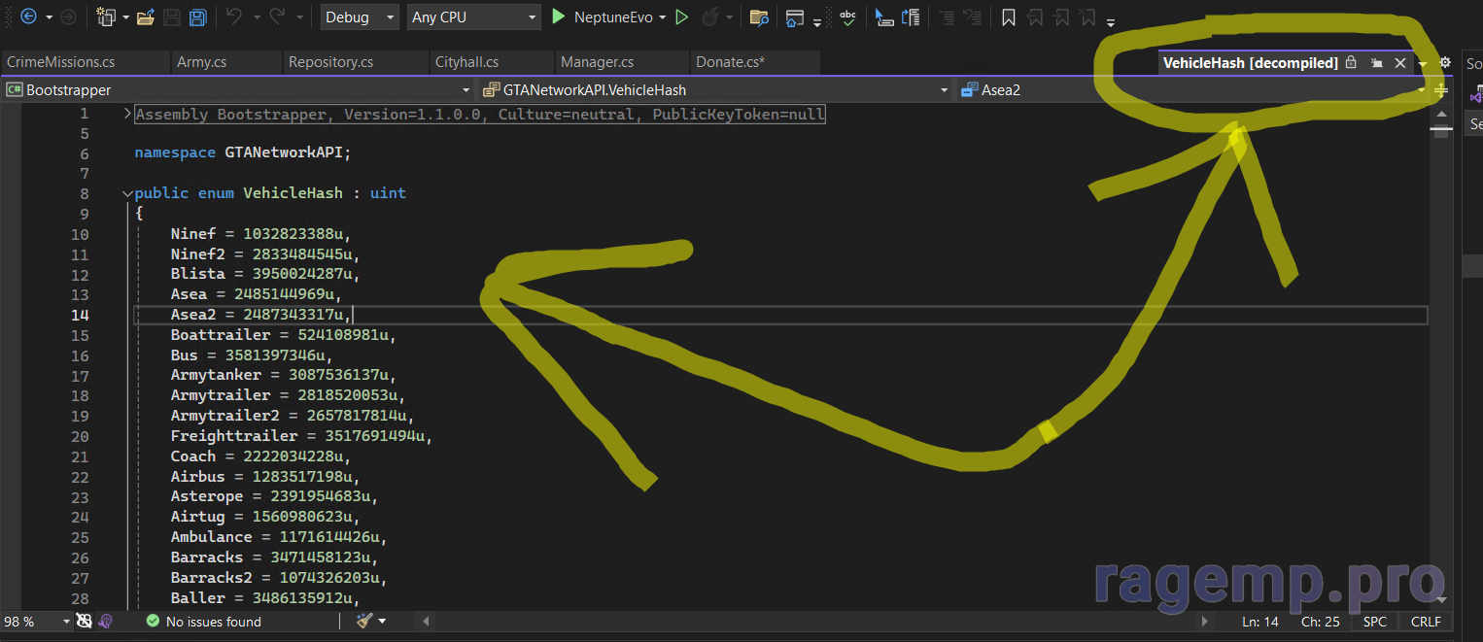Click the cursor selection toolbar icon
Viewport: 1483px width, 642px height.
tap(884, 17)
